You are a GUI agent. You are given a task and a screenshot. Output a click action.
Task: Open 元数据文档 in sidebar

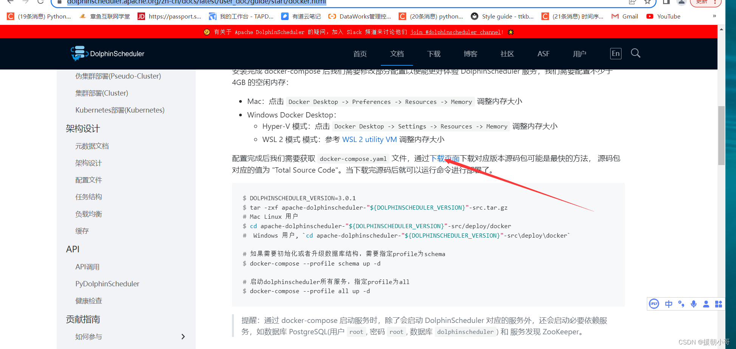pyautogui.click(x=92, y=146)
